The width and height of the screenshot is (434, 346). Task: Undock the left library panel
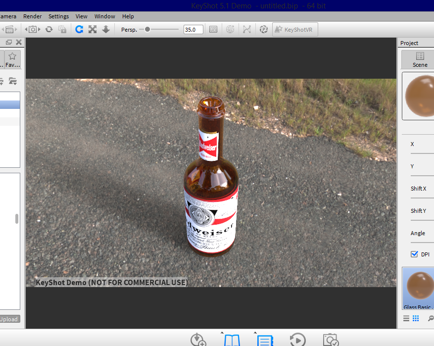9,42
